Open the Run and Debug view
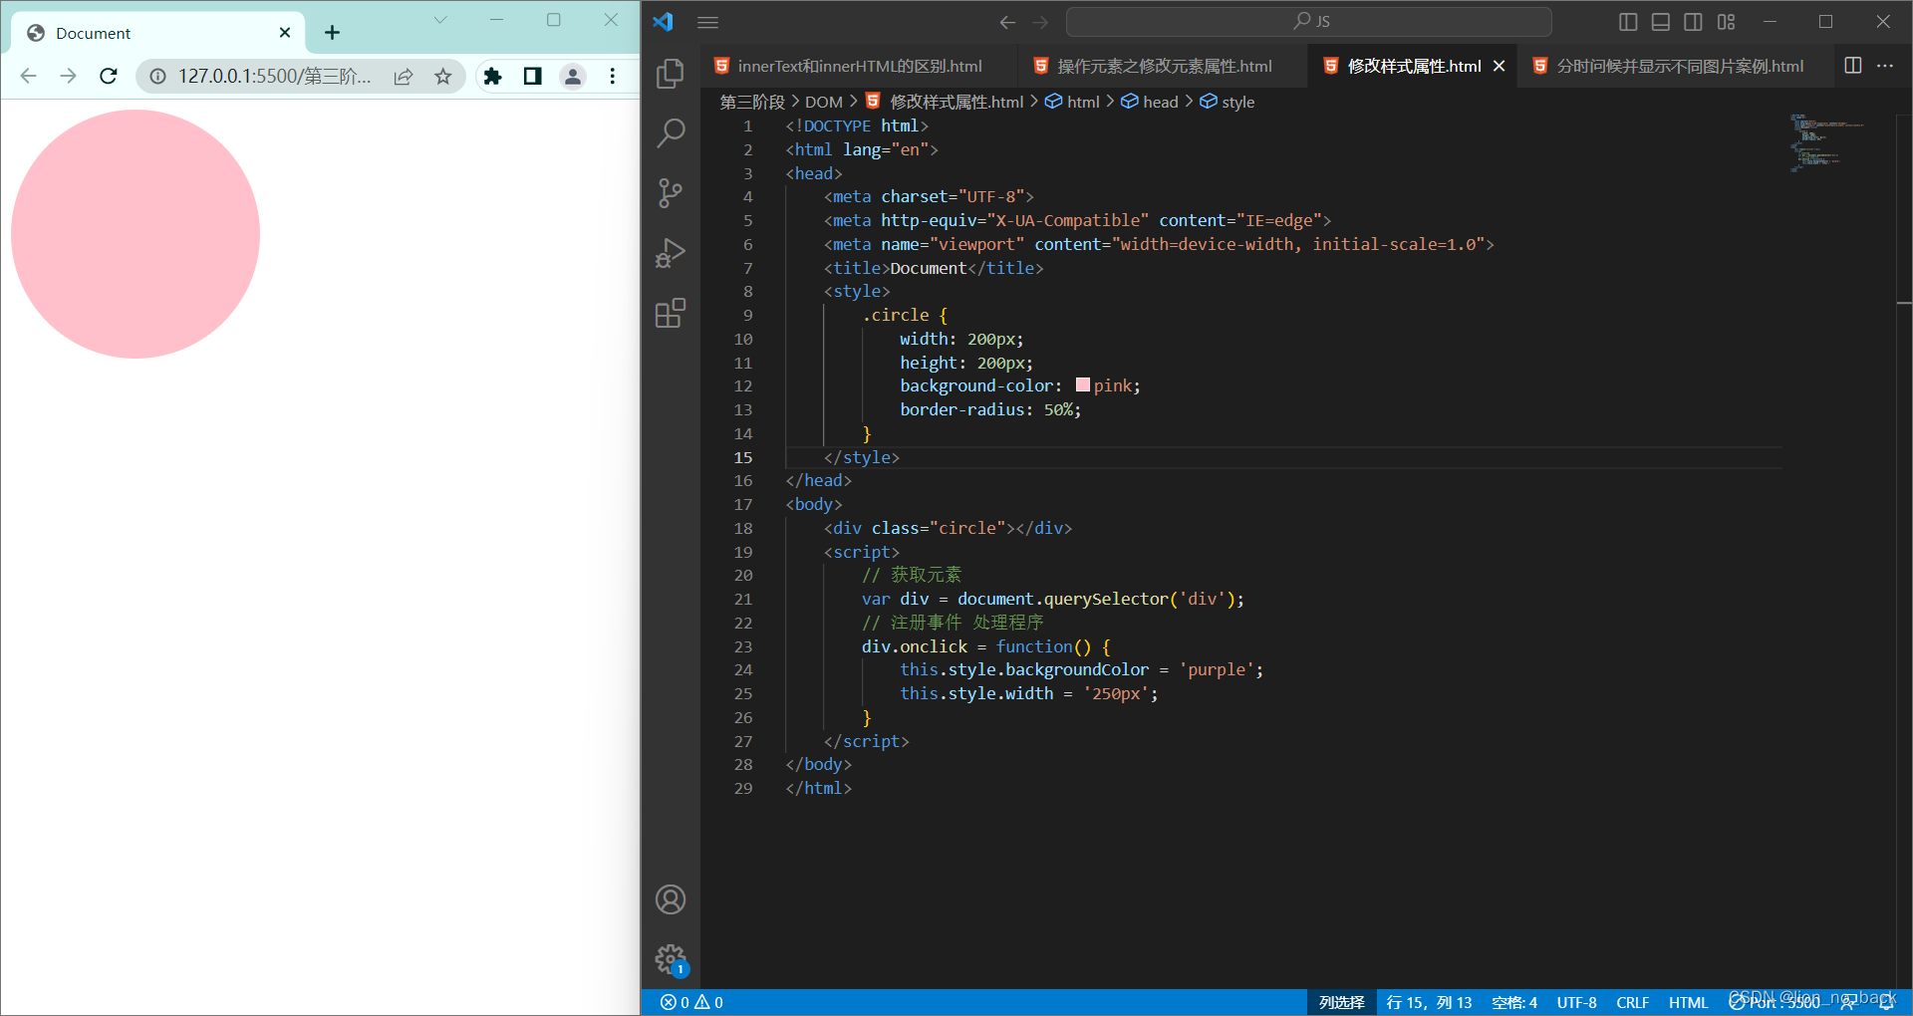The image size is (1913, 1016). point(671,253)
